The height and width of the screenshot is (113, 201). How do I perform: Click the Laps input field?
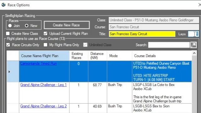(193, 34)
